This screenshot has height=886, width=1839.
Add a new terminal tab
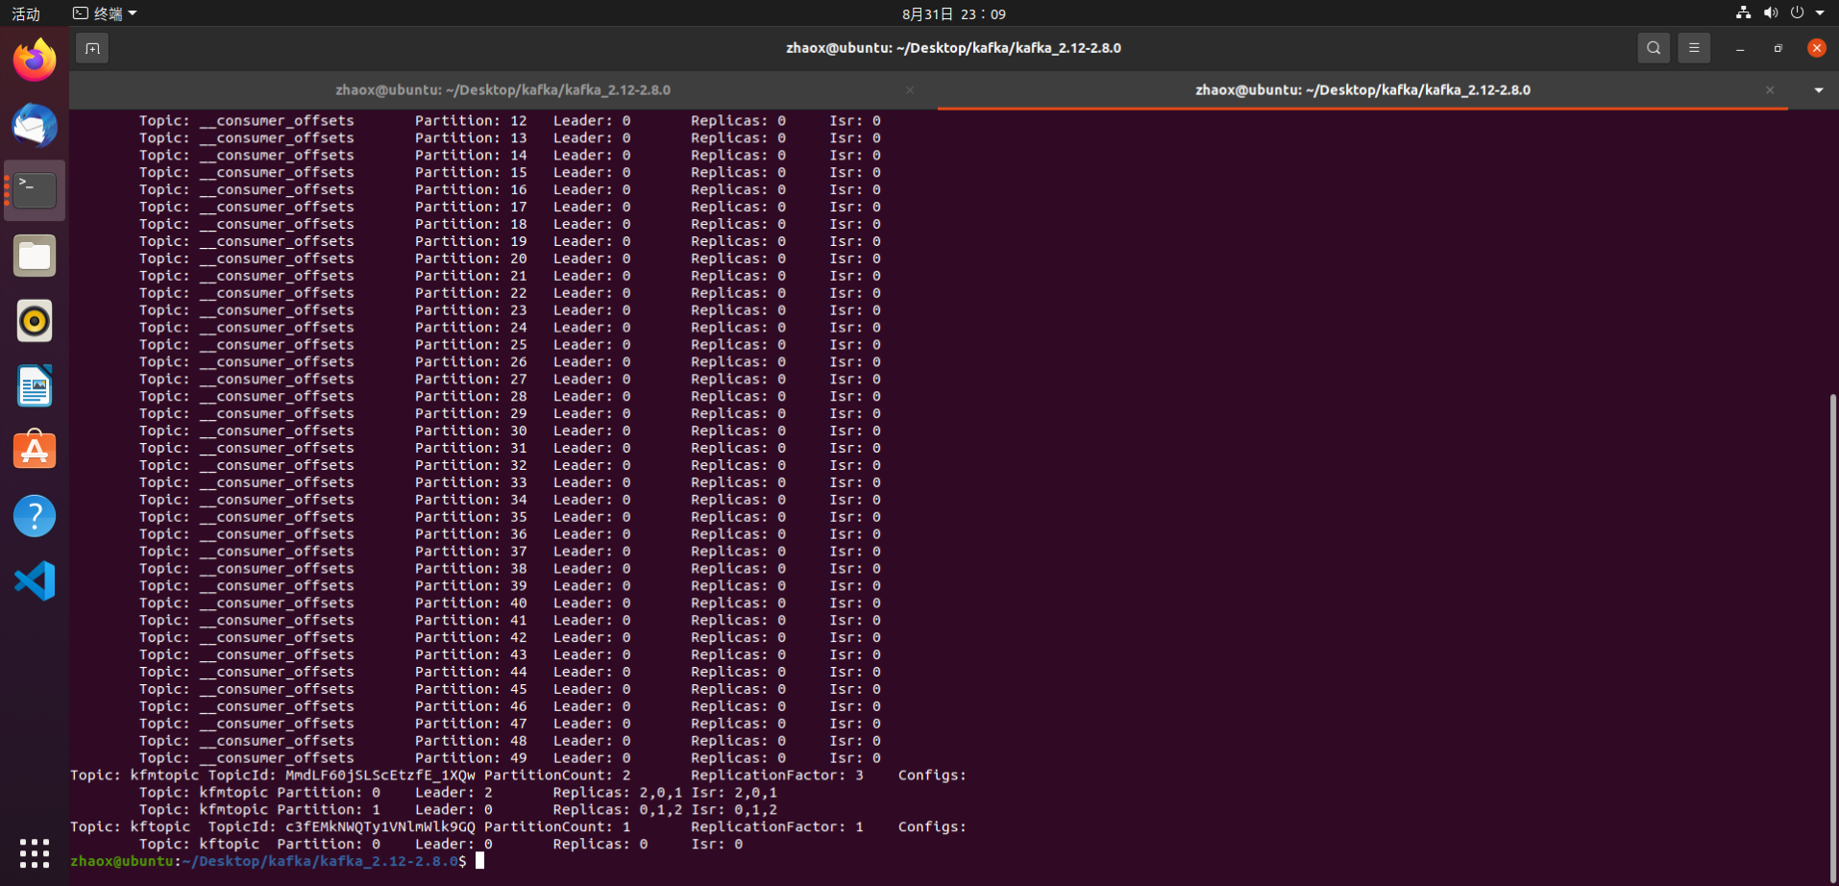(x=92, y=48)
